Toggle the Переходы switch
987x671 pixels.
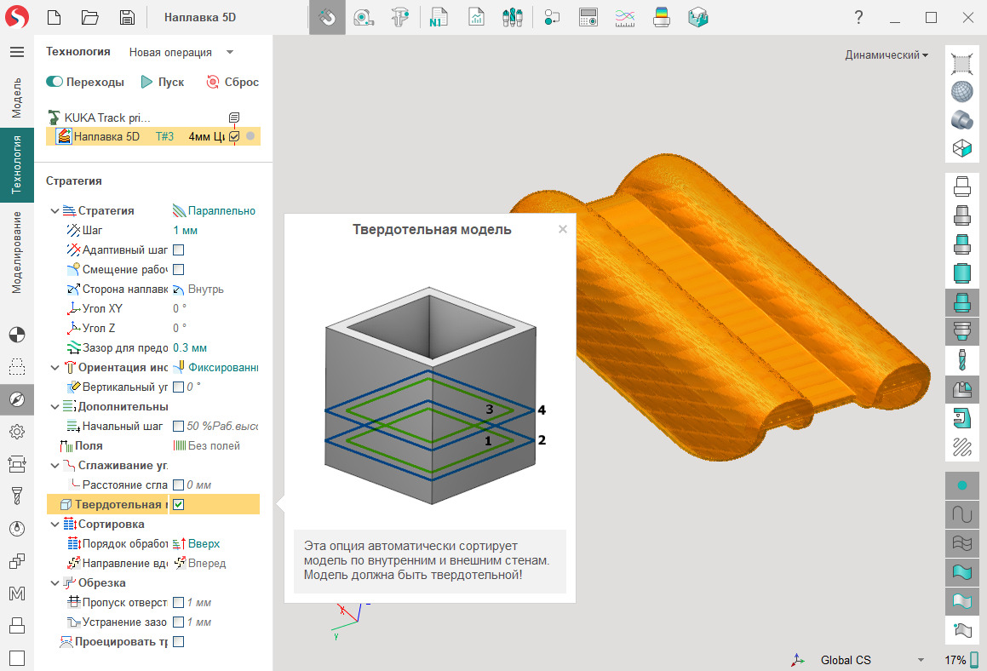pos(55,82)
